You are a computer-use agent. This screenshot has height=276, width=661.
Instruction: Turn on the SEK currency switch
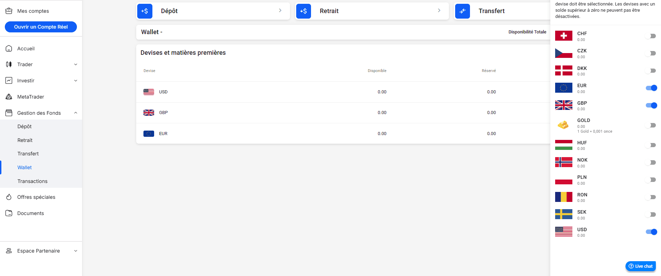651,214
